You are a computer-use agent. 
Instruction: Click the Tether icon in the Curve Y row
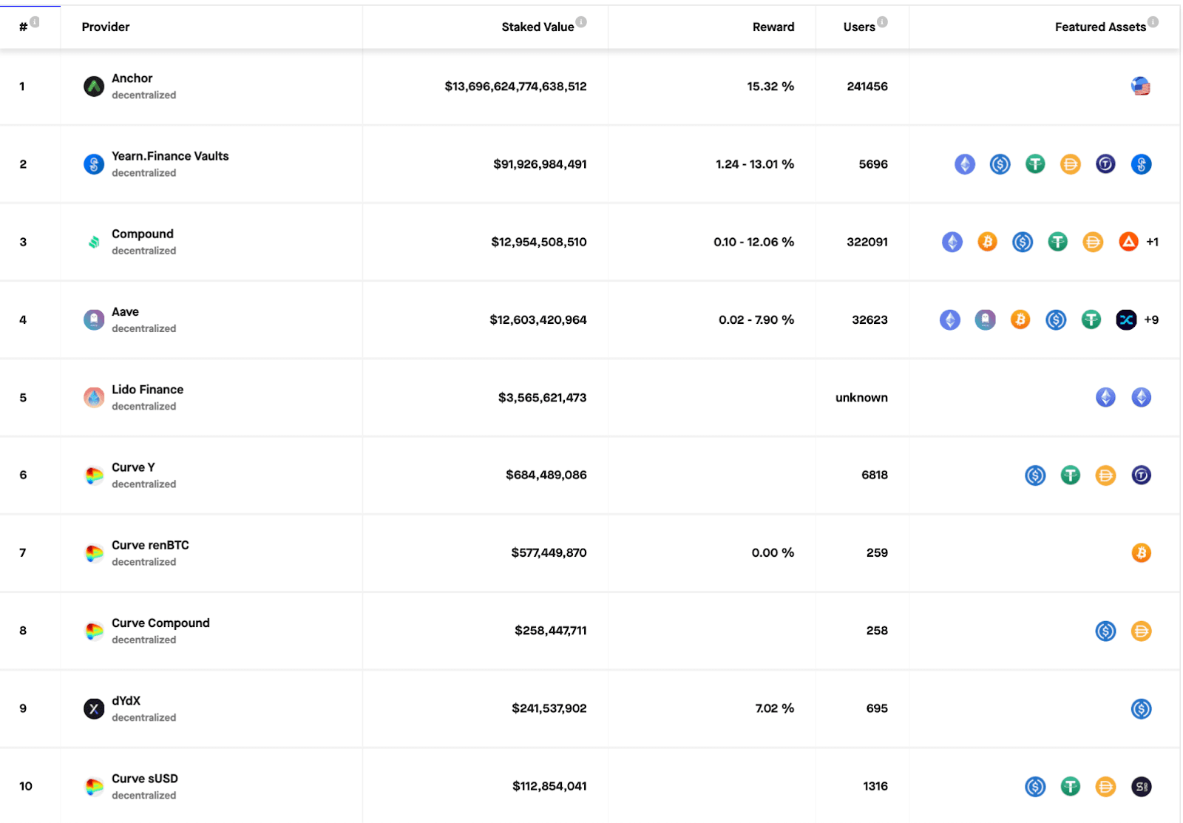pos(1071,475)
